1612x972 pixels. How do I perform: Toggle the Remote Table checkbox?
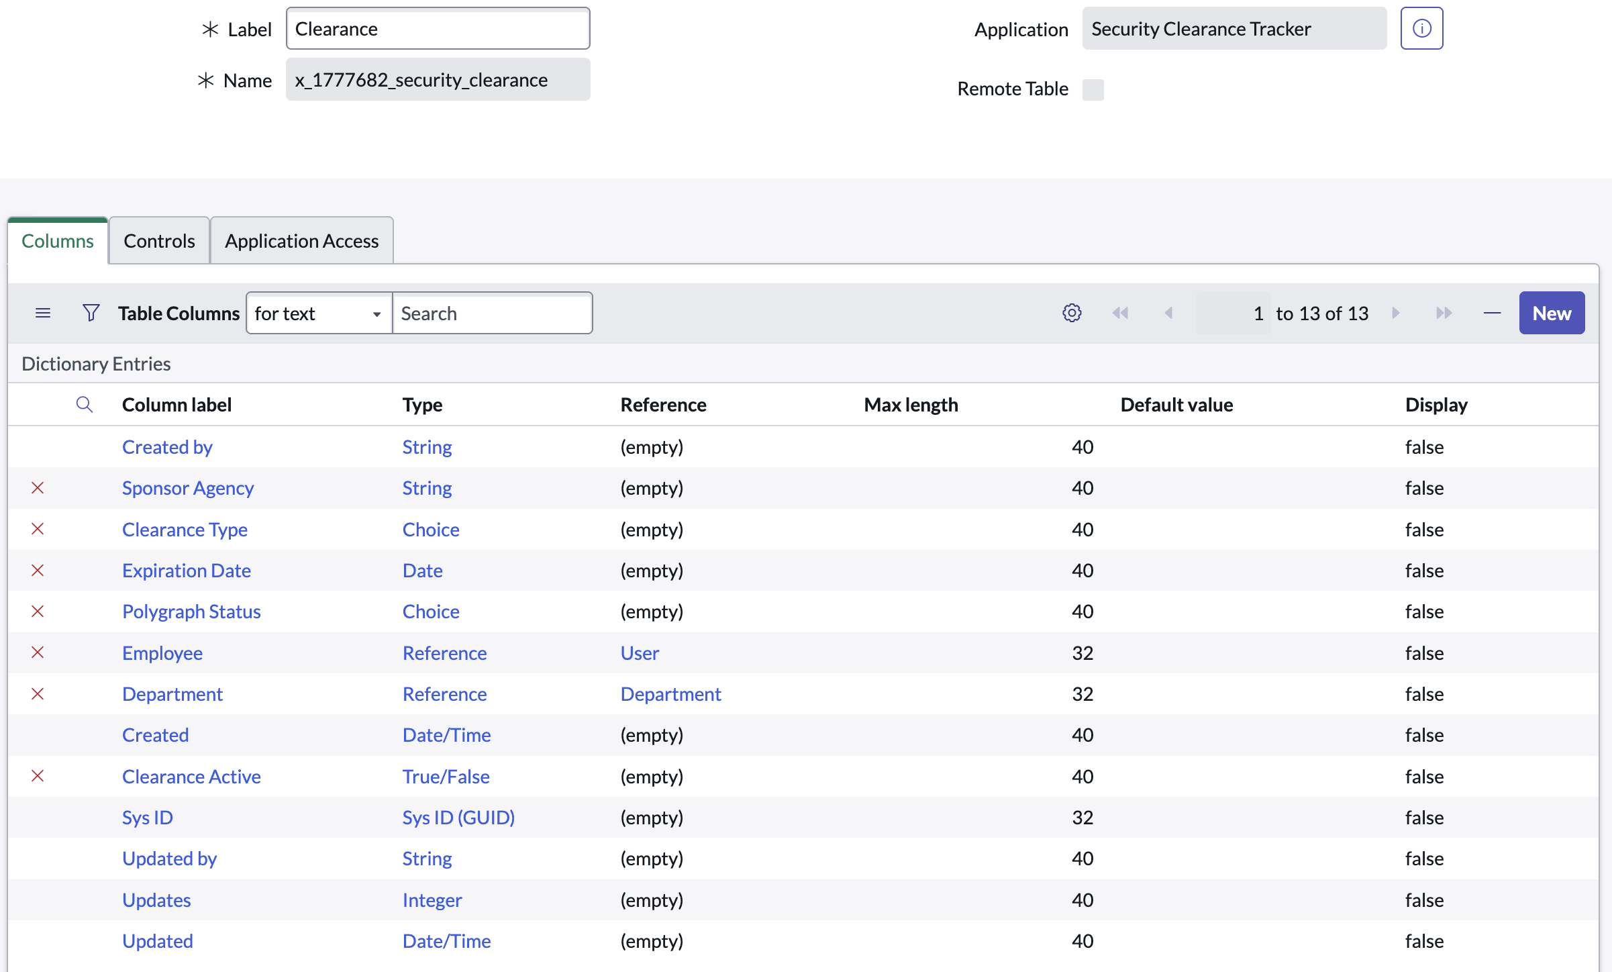[1093, 89]
